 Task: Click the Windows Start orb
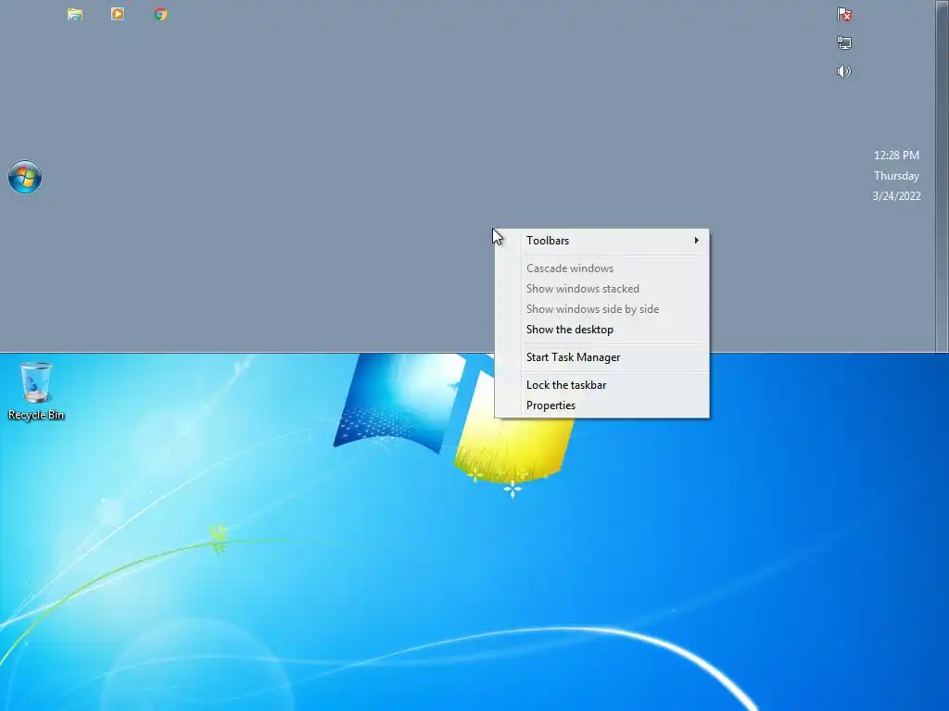(x=25, y=177)
